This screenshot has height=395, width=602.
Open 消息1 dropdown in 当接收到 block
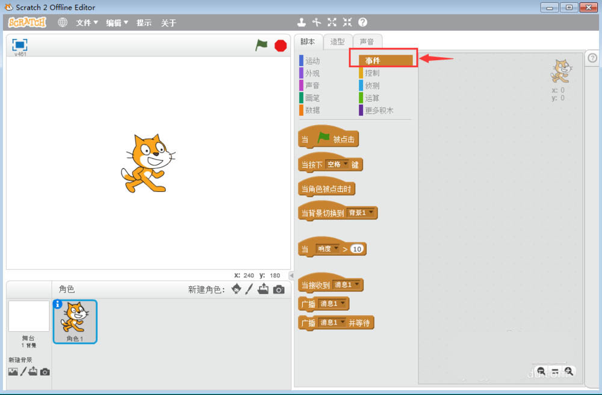click(347, 284)
